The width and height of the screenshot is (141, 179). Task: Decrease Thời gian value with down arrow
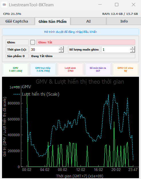[x=61, y=51]
